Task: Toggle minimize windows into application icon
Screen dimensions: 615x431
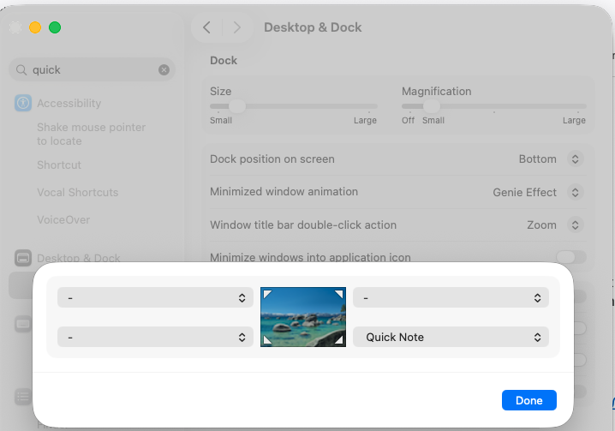Action: click(570, 257)
